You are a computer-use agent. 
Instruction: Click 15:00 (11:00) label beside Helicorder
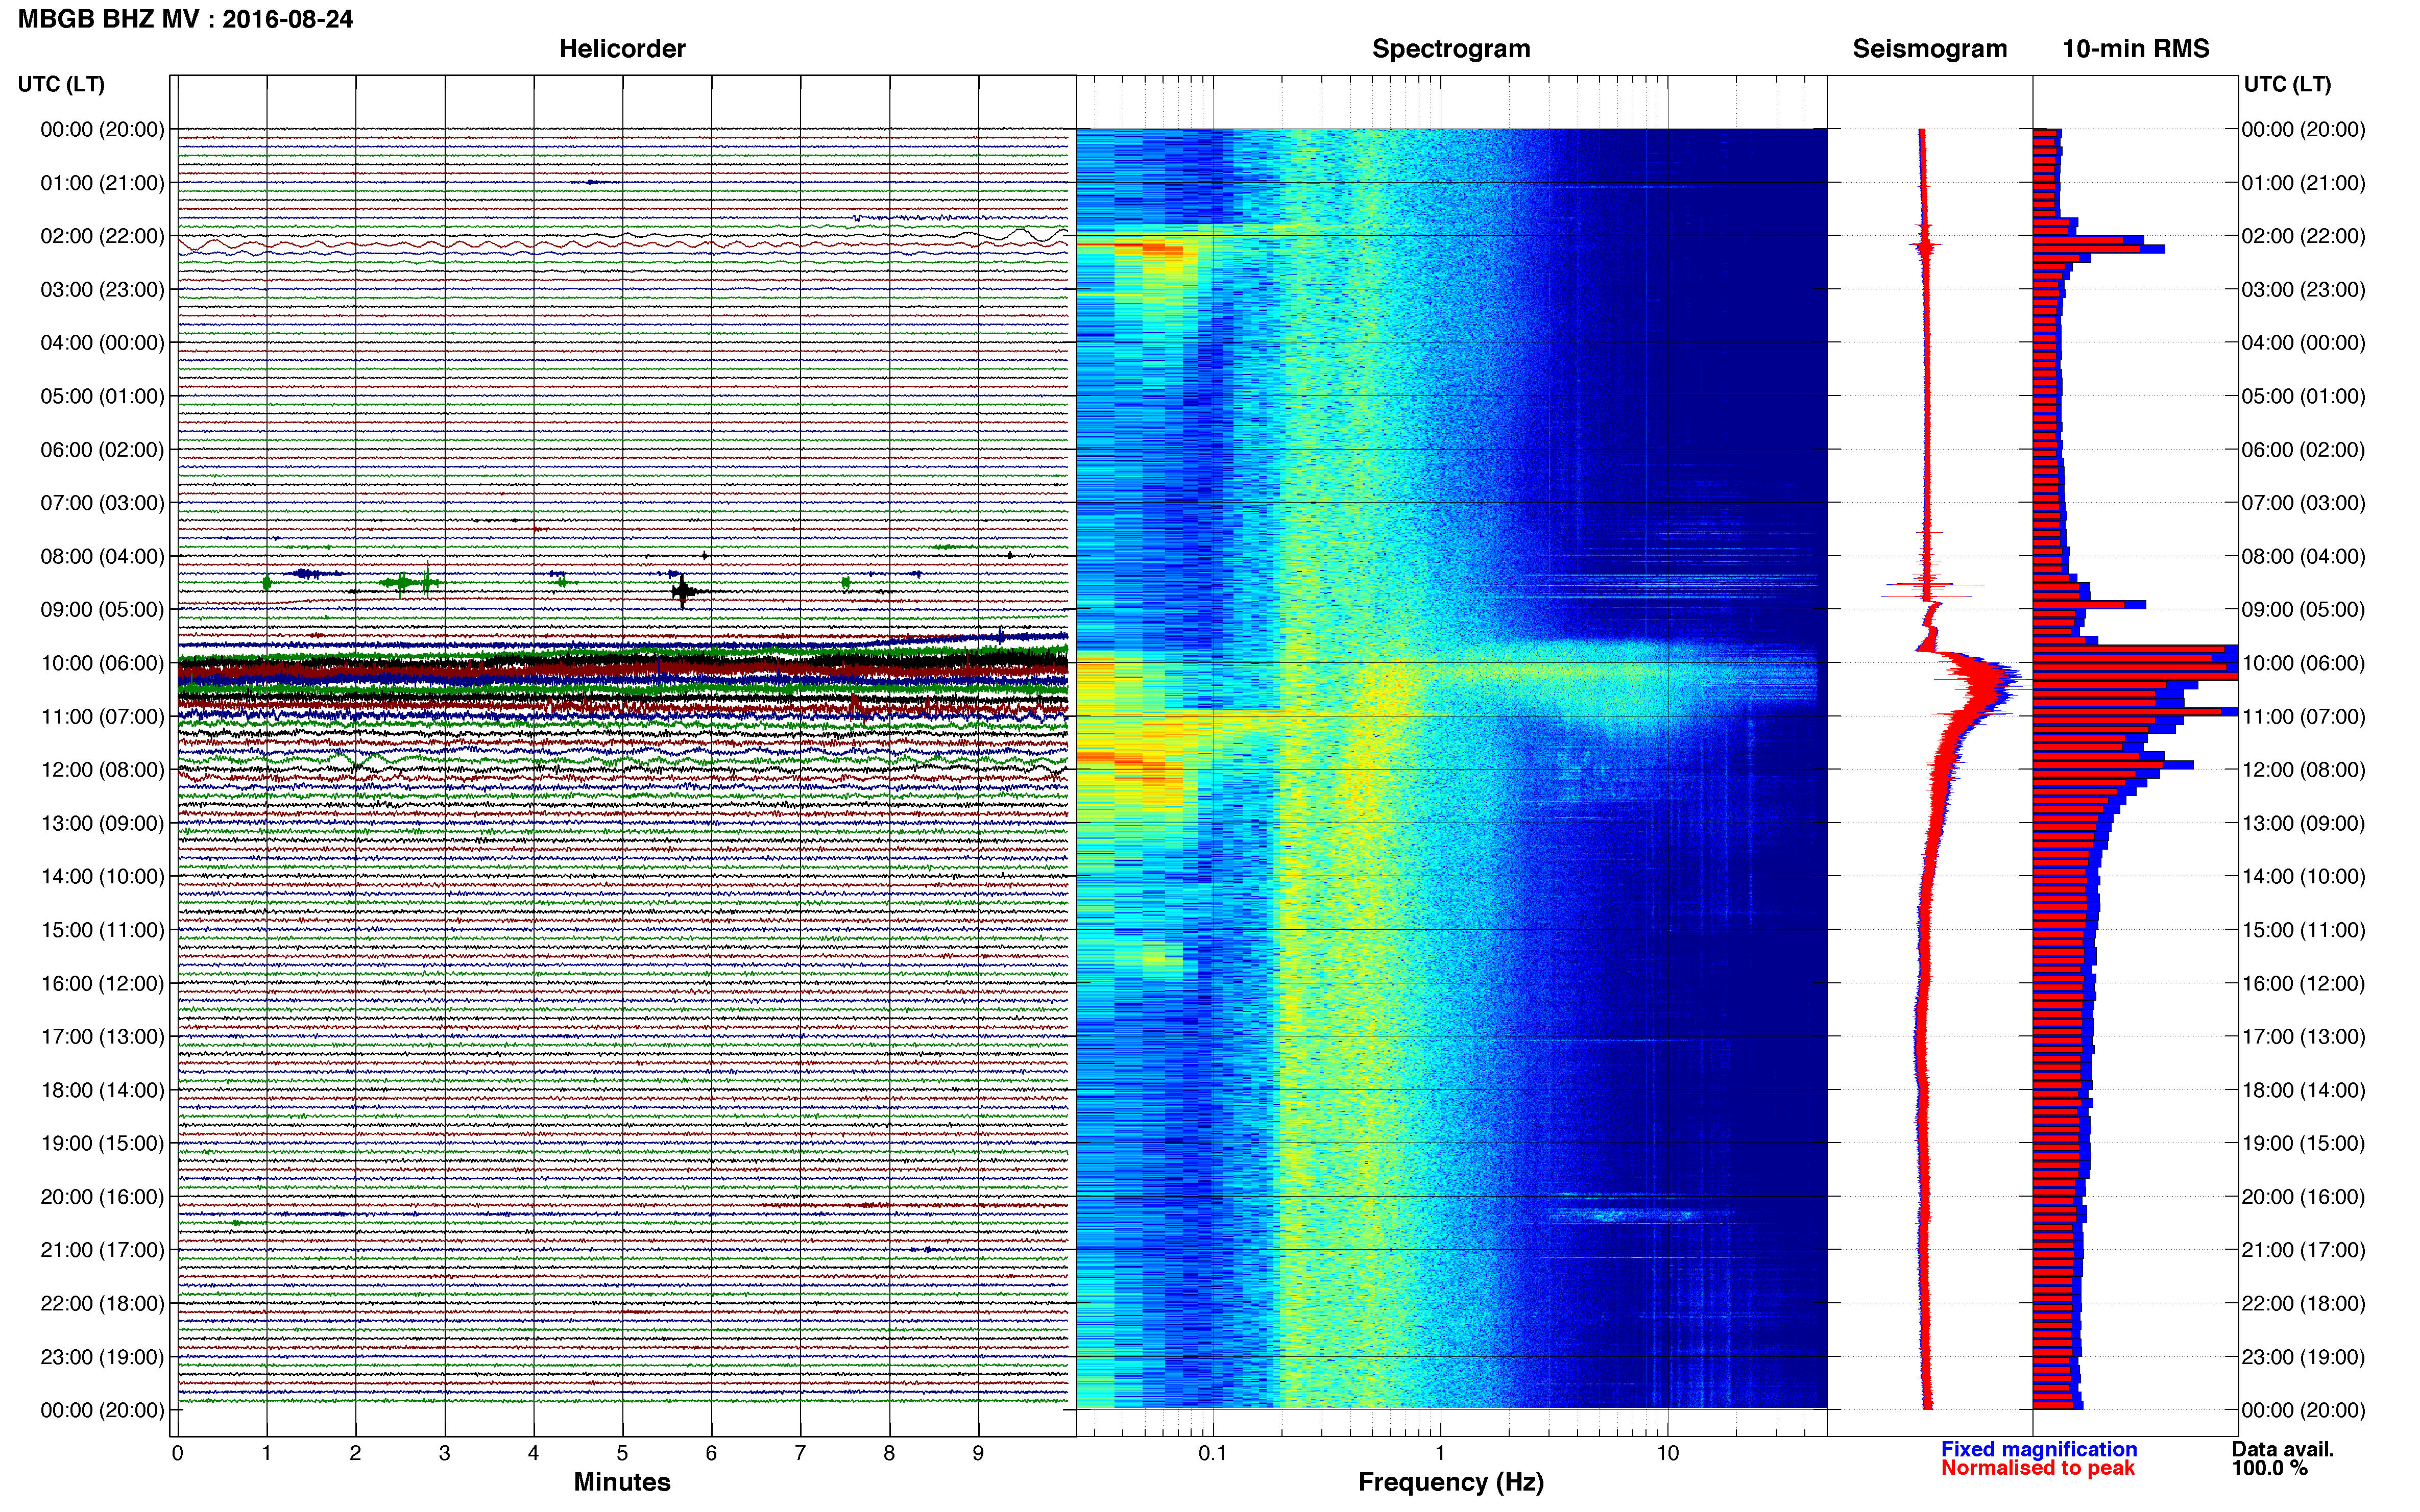(x=102, y=930)
